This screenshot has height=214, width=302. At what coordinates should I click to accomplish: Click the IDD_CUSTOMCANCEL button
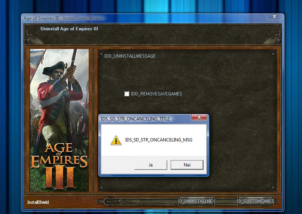point(255,201)
